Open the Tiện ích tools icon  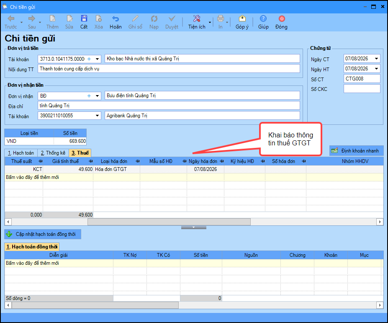[x=197, y=18]
